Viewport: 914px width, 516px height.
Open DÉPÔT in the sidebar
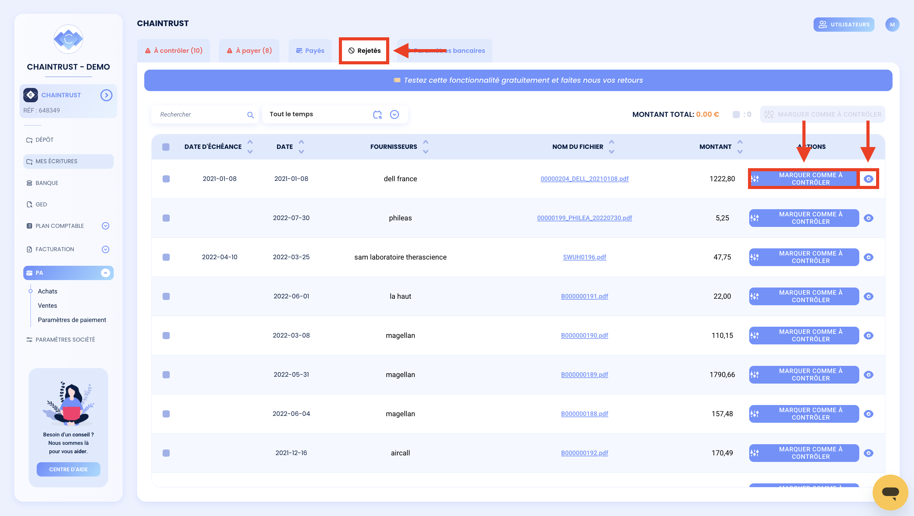tap(68, 140)
